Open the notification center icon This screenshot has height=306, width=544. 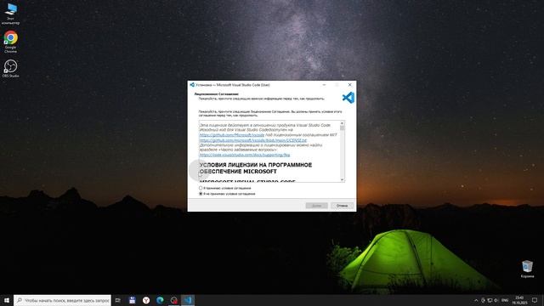(535, 300)
